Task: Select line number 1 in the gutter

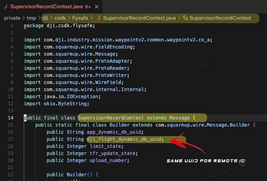Action: [x=12, y=26]
